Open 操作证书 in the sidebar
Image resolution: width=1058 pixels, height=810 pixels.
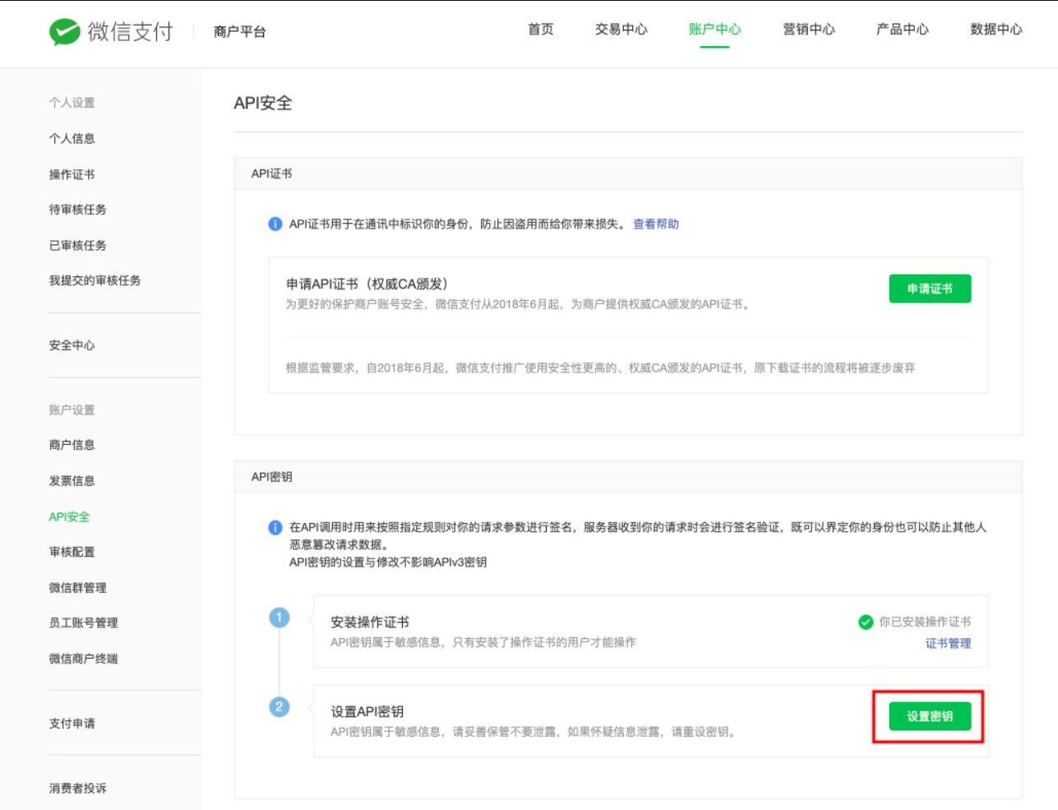click(72, 174)
